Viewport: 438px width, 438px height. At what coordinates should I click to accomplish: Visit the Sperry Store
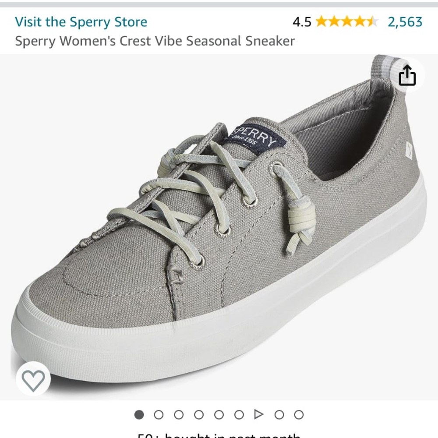pyautogui.click(x=81, y=22)
